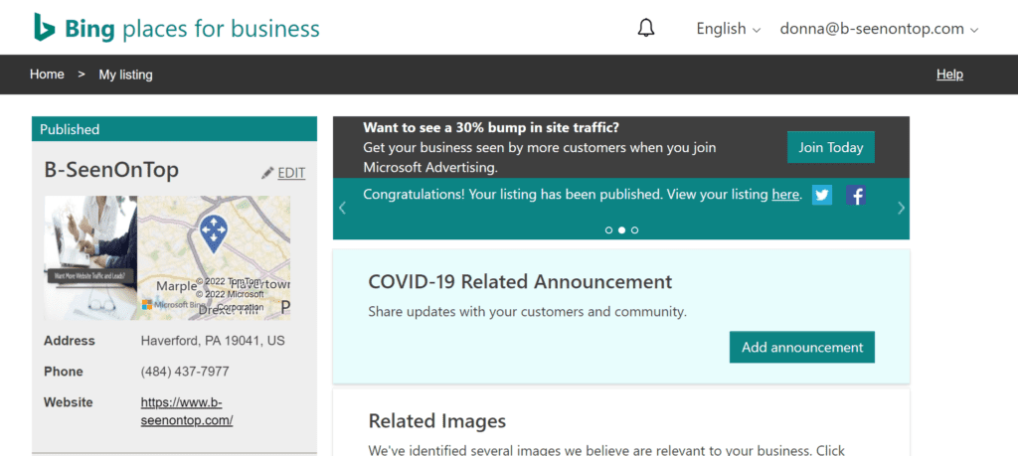Select the first carousel dot
The image size is (1018, 456).
click(608, 230)
